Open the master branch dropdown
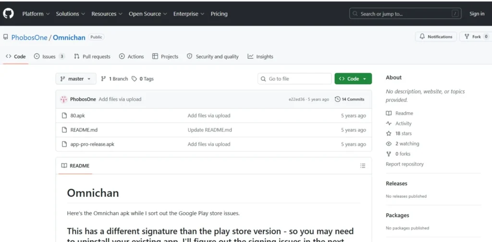 [x=75, y=78]
